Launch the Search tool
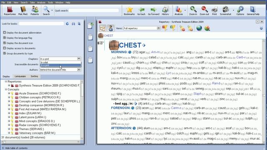This screenshot has width=267, height=150. tap(46, 10)
